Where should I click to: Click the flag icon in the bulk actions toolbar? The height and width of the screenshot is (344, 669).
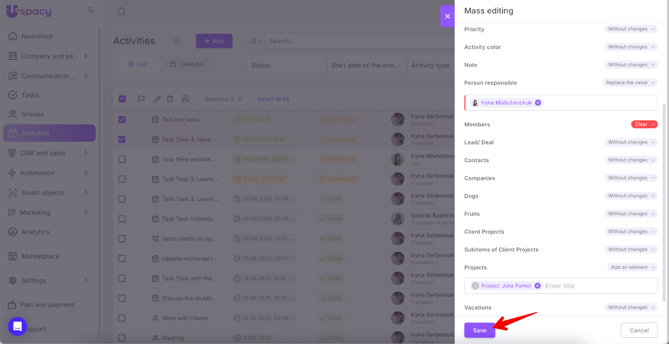click(x=141, y=99)
